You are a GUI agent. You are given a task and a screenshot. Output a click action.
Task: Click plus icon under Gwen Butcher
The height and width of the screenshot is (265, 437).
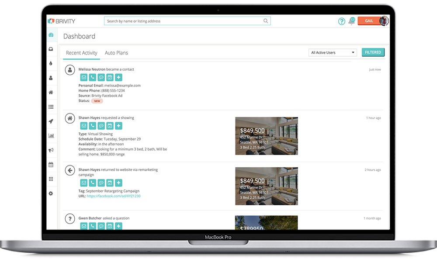coord(118,226)
